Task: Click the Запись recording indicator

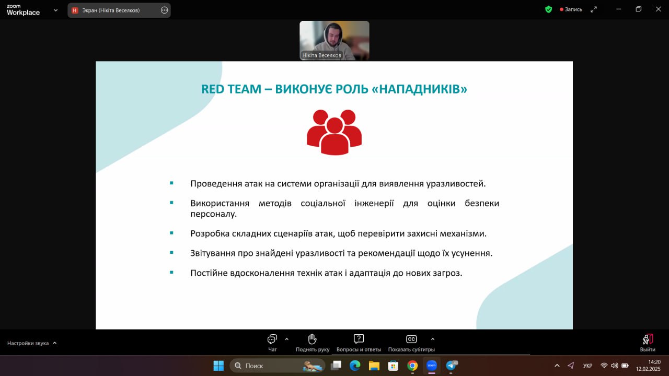Action: coord(571,9)
